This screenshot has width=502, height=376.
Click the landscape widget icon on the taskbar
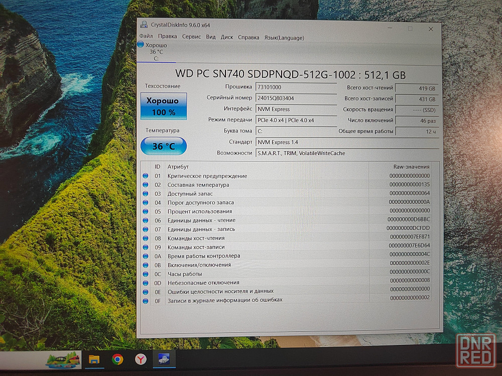(63, 359)
